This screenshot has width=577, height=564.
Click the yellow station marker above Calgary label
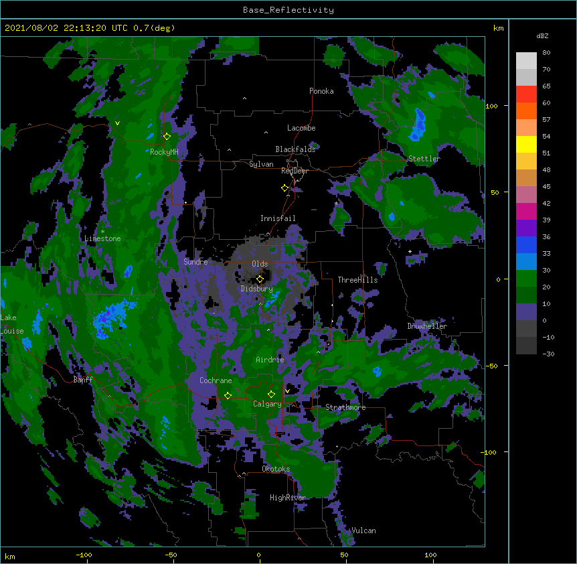click(x=271, y=395)
